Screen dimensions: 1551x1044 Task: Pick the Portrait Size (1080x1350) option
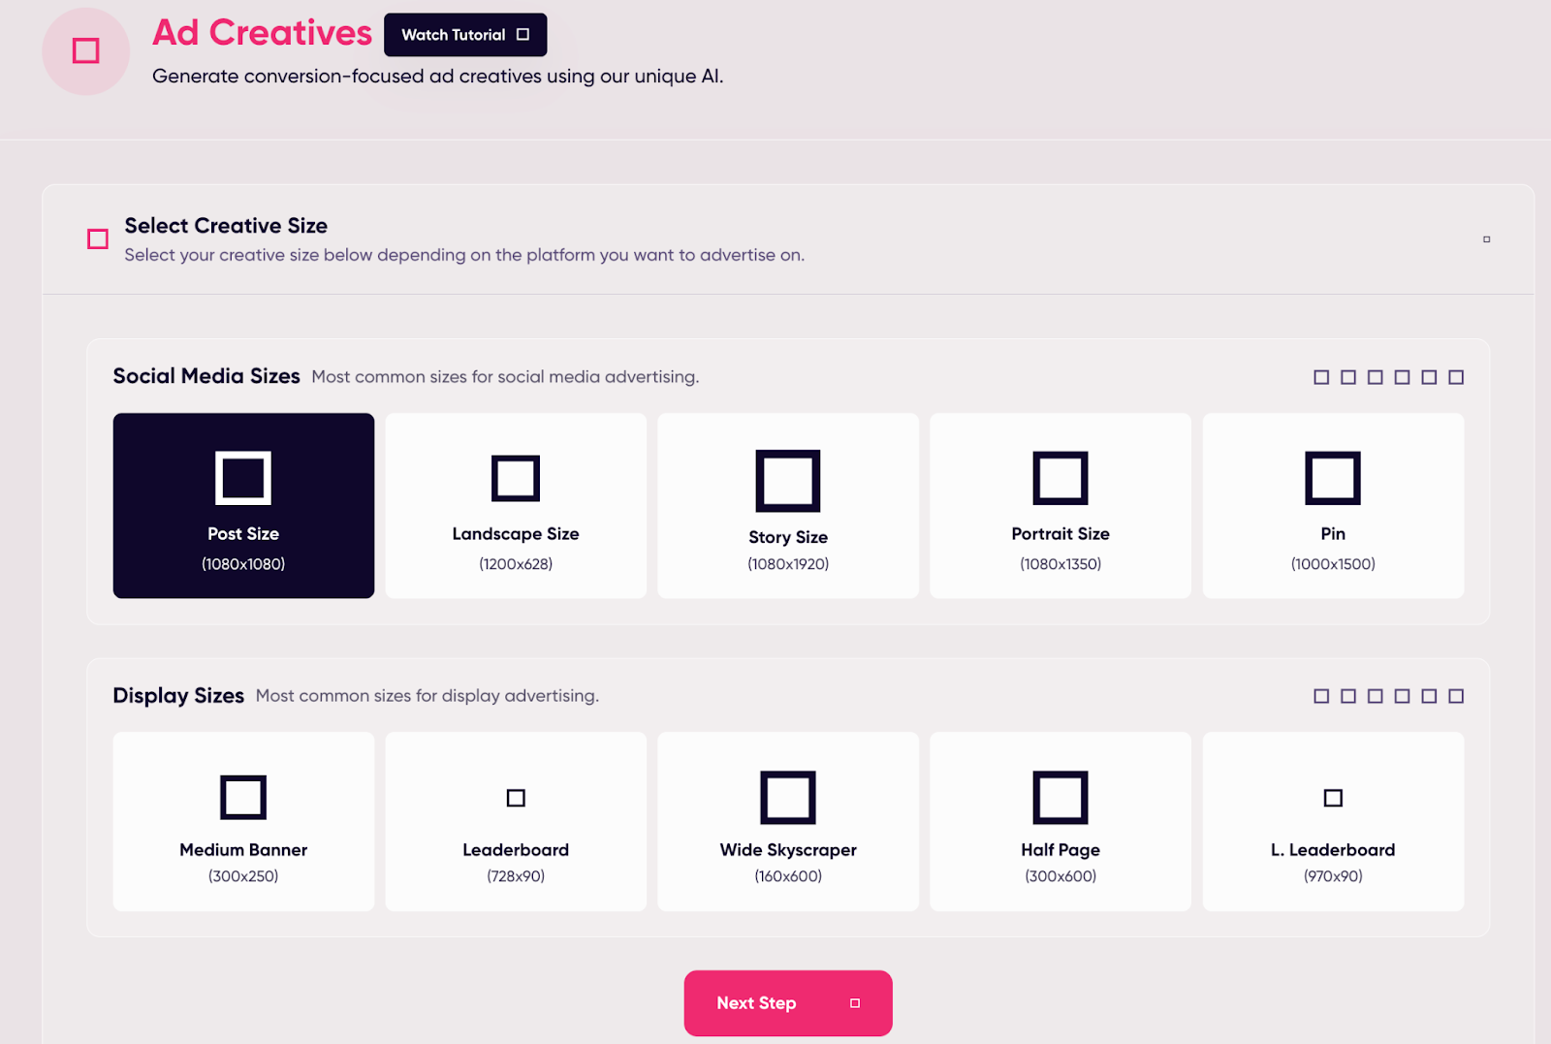tap(1060, 506)
